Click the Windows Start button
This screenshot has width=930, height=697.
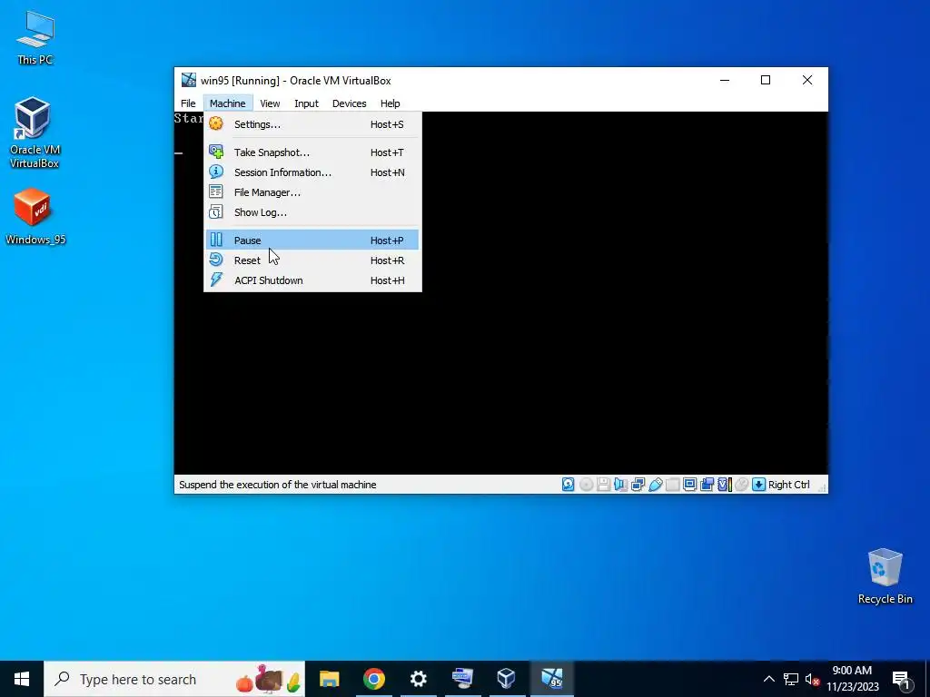coord(22,679)
